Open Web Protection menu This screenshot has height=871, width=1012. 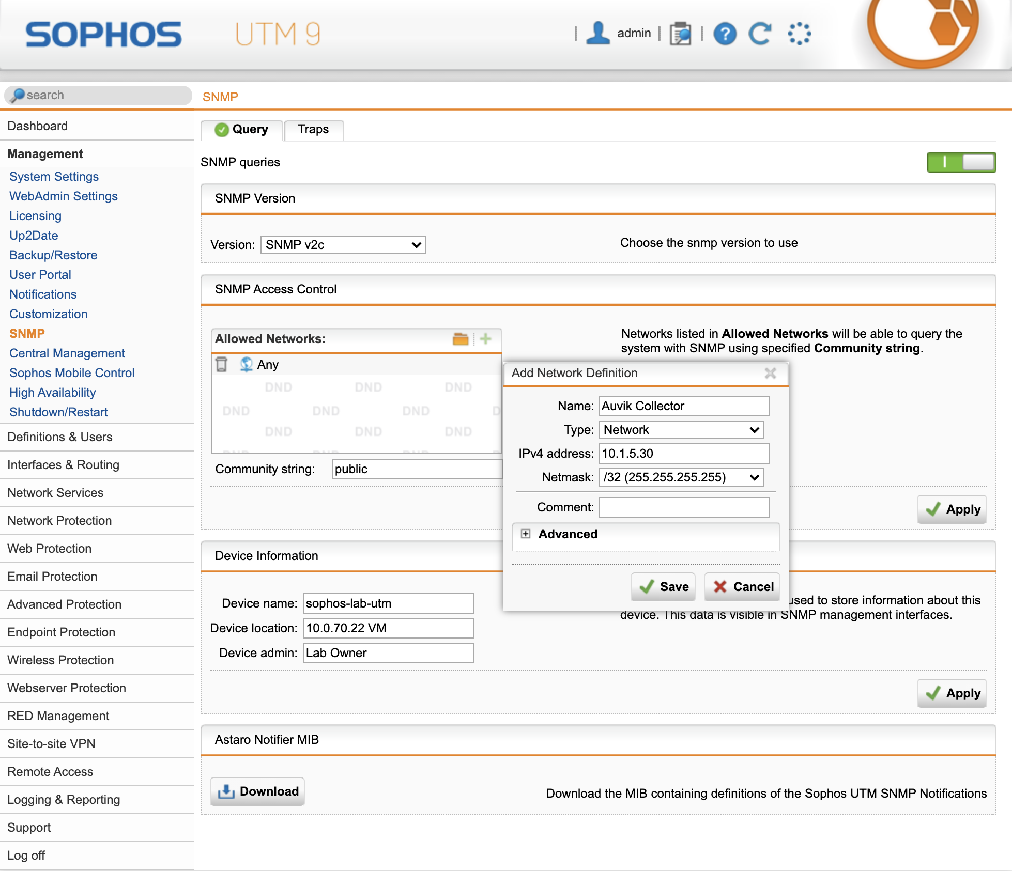point(97,549)
